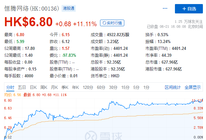Viewport: 206px width, 140px height.
Task: Click the stock title 恒腾网络(HK:00136)
Action: coord(32,8)
